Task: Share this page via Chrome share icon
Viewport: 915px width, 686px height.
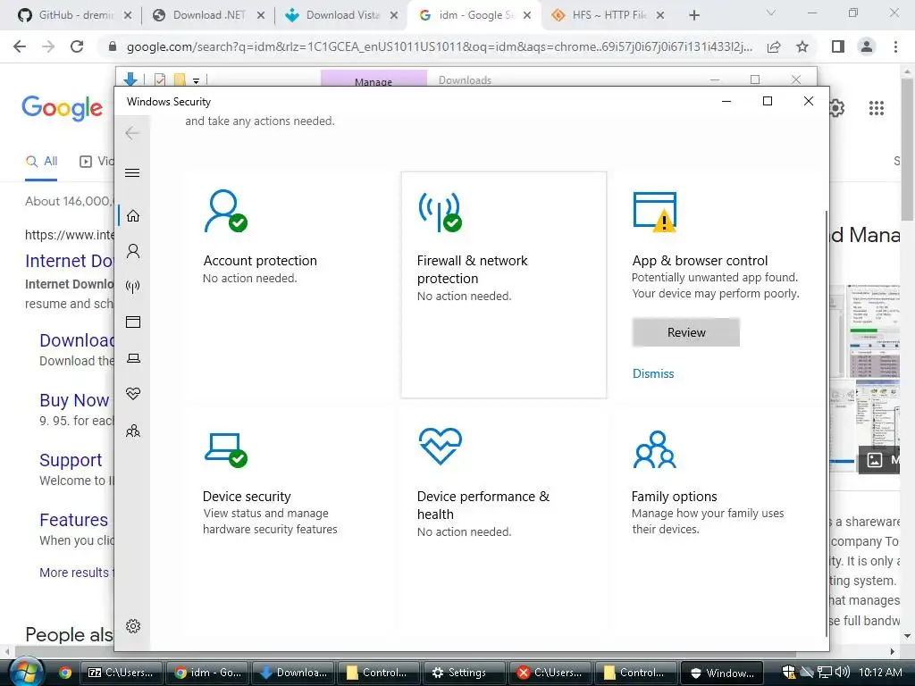Action: click(x=774, y=46)
